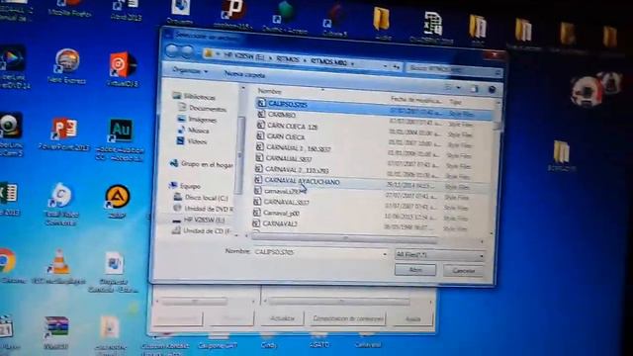Screen dimensions: 633x356
Task: Open the VLC media player desktop icon
Action: [59, 266]
